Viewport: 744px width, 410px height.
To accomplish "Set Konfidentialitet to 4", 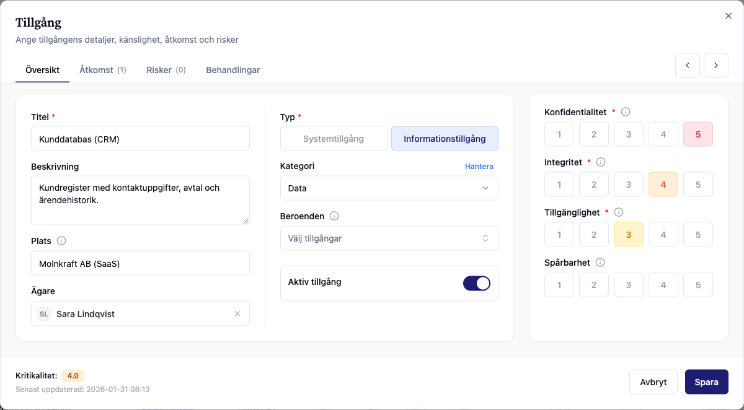I will click(x=663, y=134).
